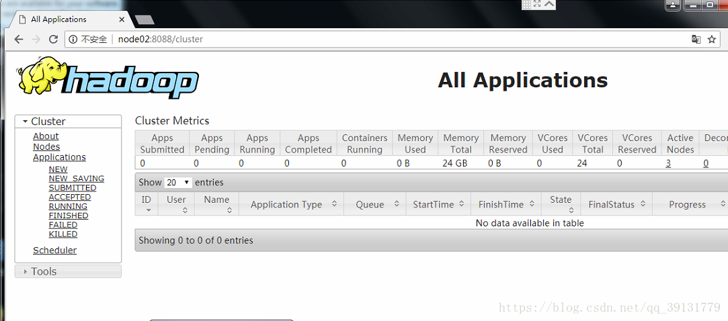Sort table by Application Type column
This screenshot has width=728, height=321.
(291, 204)
